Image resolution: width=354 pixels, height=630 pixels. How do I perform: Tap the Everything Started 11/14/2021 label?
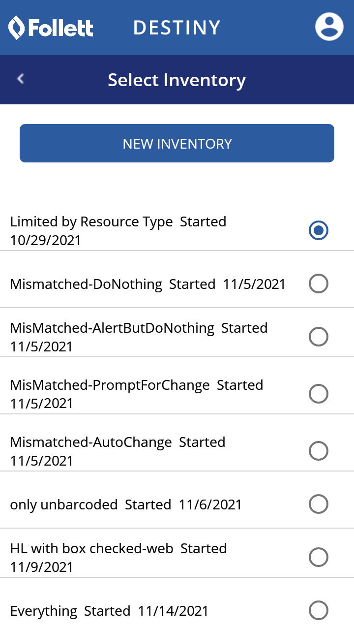pyautogui.click(x=109, y=611)
